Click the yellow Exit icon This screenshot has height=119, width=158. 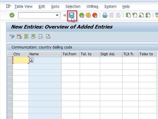pyautogui.click(x=88, y=15)
